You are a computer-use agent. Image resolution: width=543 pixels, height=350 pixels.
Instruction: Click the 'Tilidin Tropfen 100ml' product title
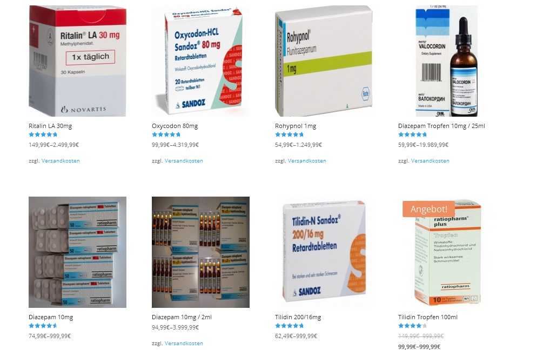click(x=428, y=317)
